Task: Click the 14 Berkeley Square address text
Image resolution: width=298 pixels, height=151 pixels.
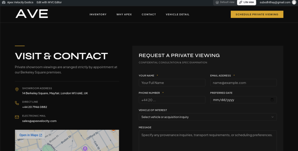Action: pyautogui.click(x=55, y=93)
